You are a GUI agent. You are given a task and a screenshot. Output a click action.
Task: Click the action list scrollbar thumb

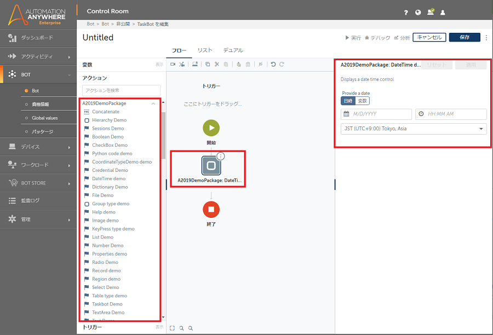tap(163, 135)
